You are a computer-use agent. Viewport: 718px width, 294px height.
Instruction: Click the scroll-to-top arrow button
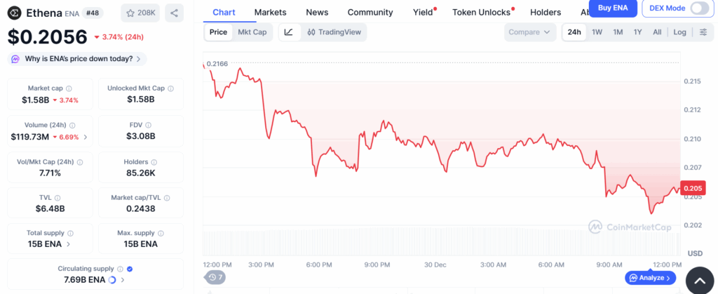(699, 281)
